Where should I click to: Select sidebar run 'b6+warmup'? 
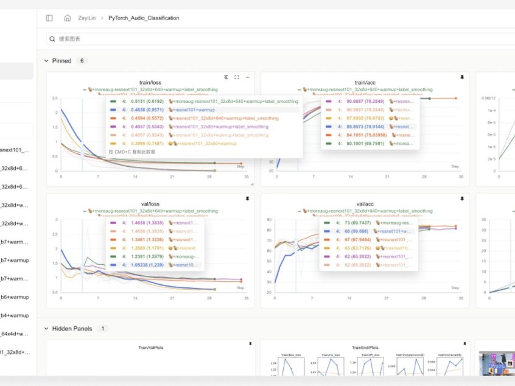tap(15, 297)
